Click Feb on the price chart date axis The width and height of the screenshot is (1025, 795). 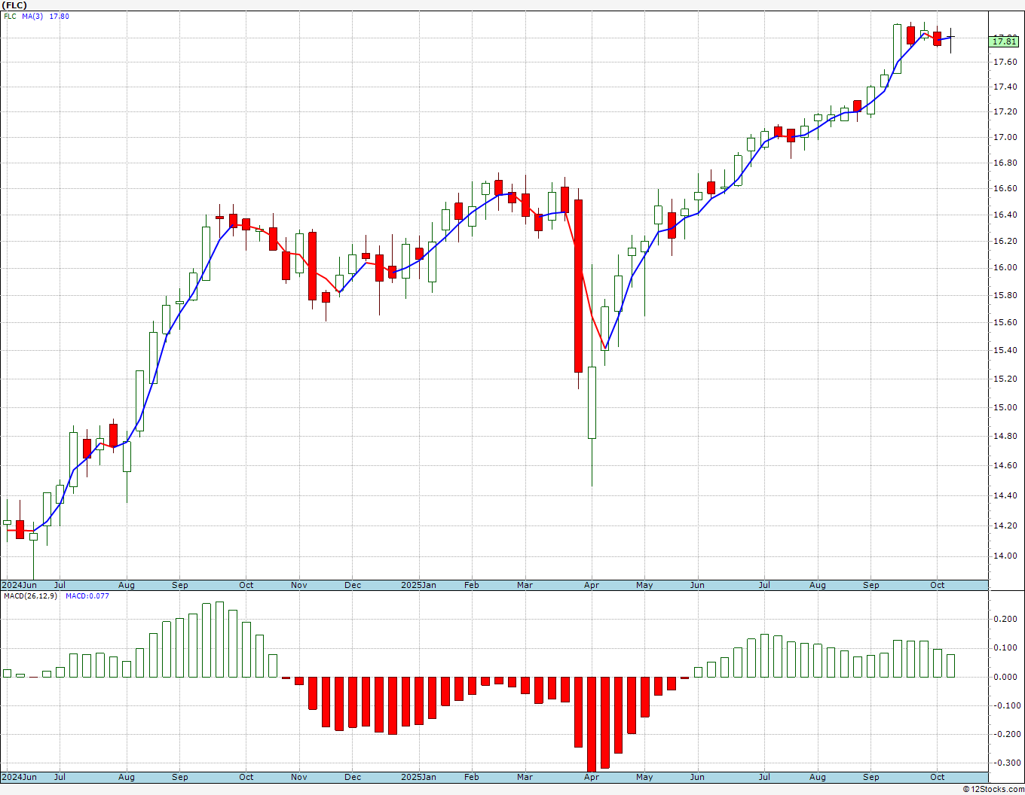(472, 585)
